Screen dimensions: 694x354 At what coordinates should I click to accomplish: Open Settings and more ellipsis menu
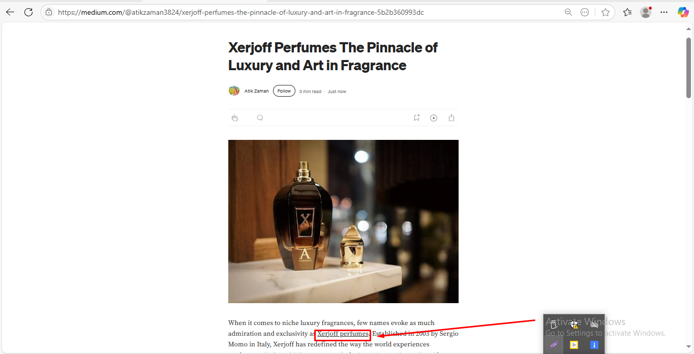[x=664, y=12]
